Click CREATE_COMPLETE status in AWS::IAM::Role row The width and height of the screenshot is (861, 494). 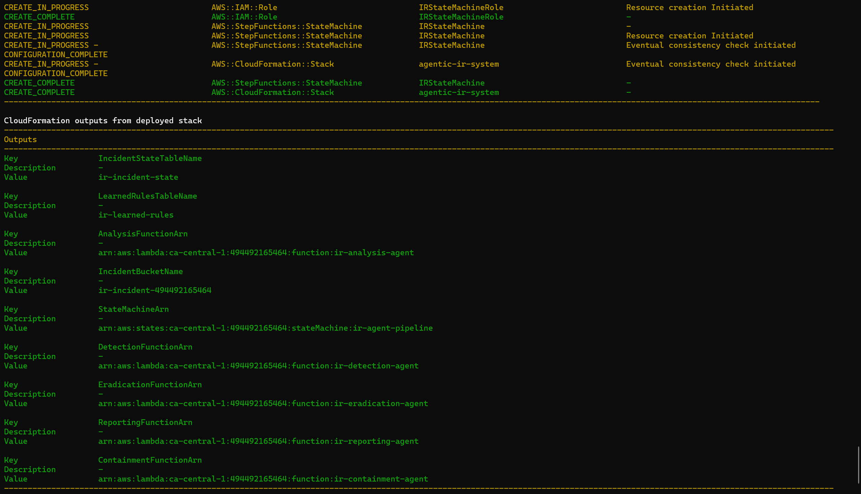pyautogui.click(x=39, y=17)
